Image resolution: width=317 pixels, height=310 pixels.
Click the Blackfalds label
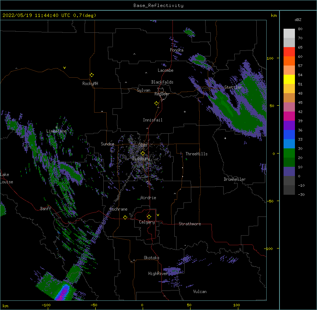coord(162,82)
